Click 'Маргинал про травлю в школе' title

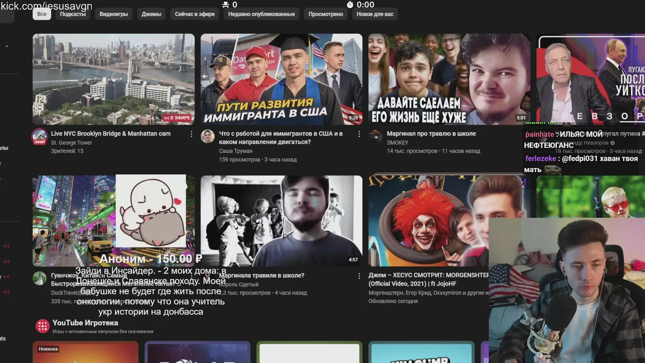coord(431,134)
